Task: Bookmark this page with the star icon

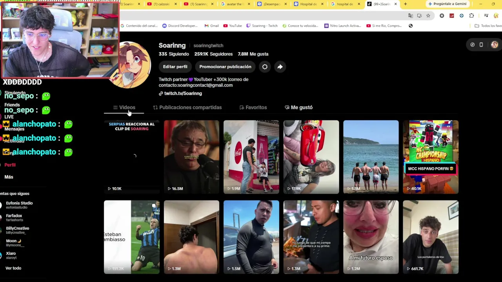Action: click(x=428, y=16)
